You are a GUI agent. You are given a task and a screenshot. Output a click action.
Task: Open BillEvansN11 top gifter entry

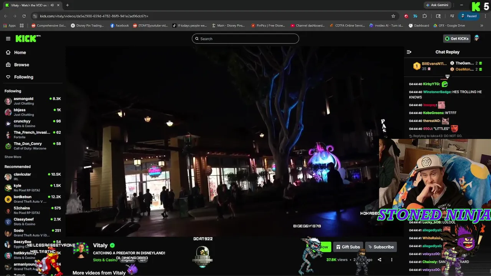(430, 66)
